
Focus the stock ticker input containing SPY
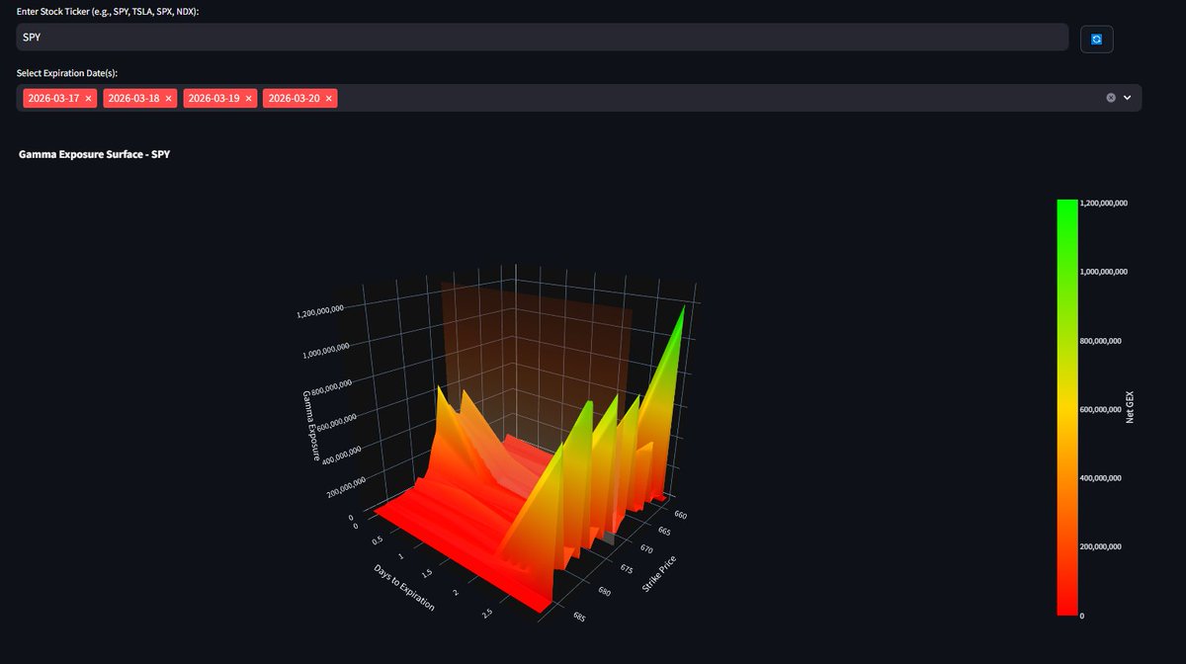[x=543, y=37]
